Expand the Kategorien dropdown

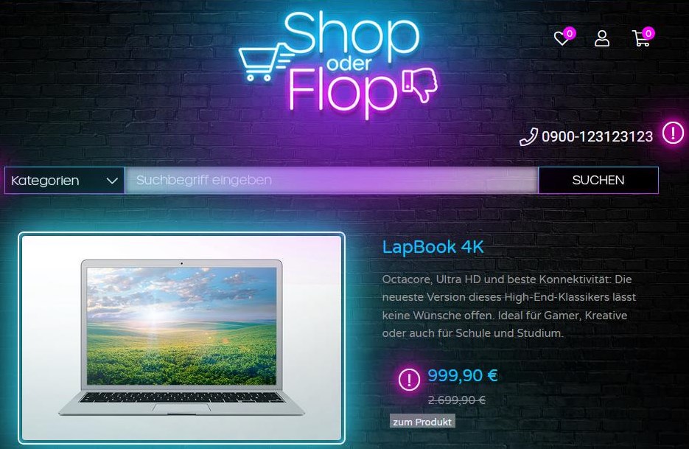click(65, 181)
